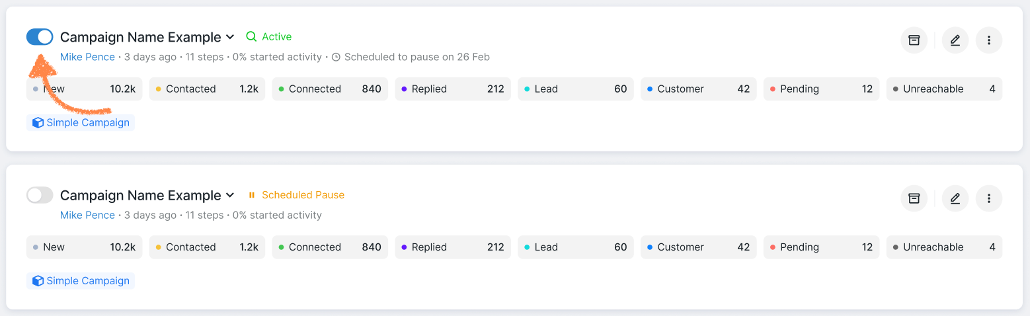Open Mike Pence link in the paused campaign
This screenshot has height=316, width=1030.
(87, 215)
